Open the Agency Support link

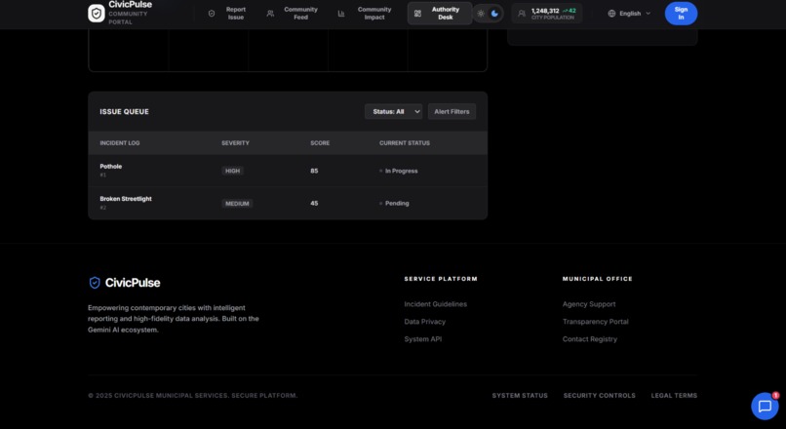pyautogui.click(x=589, y=304)
